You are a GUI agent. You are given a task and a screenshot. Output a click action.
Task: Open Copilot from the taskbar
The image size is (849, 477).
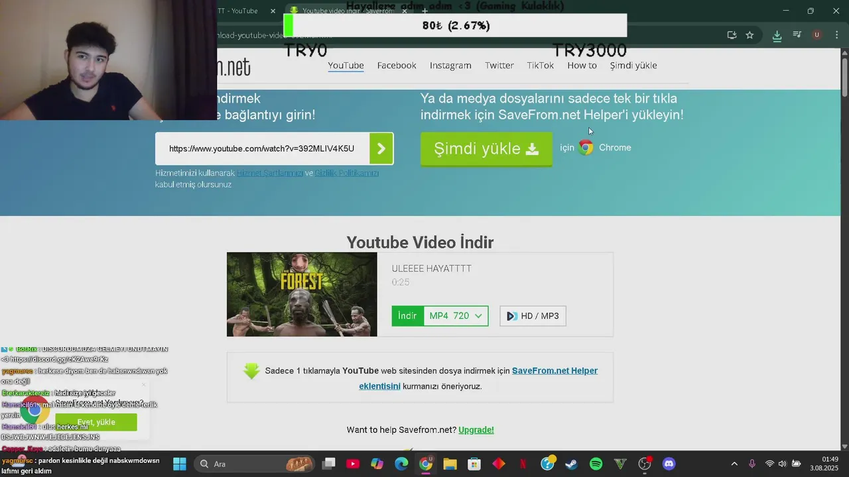coord(377,464)
